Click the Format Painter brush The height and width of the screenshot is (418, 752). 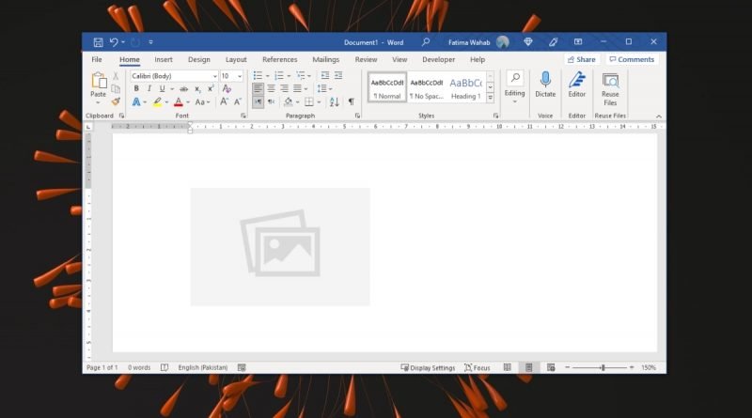click(x=116, y=101)
